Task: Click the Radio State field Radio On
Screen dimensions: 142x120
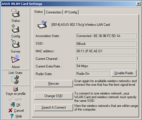Action: [x=92, y=74]
